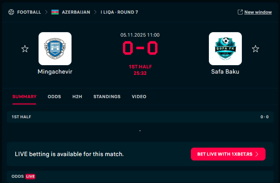Toggle favorite star for Safa Baku
The image size is (280, 183).
pyautogui.click(x=255, y=49)
